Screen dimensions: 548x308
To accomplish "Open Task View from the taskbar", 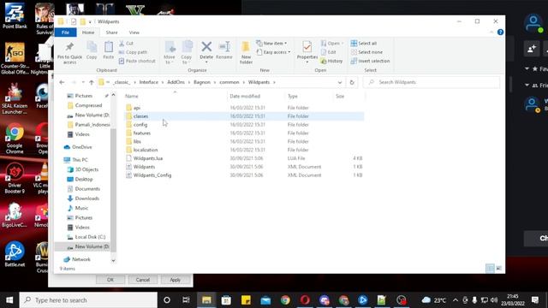I will tap(186, 300).
